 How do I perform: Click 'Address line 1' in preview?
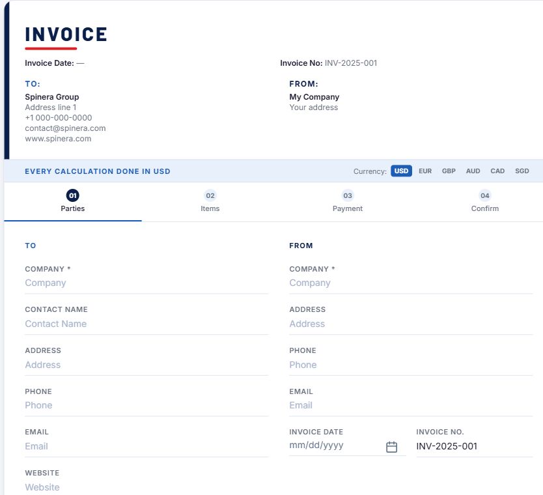click(51, 107)
